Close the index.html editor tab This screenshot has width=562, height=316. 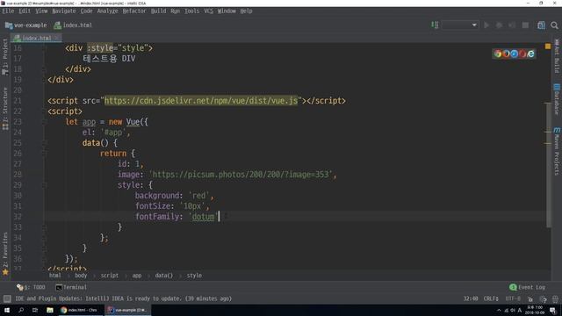tap(57, 38)
